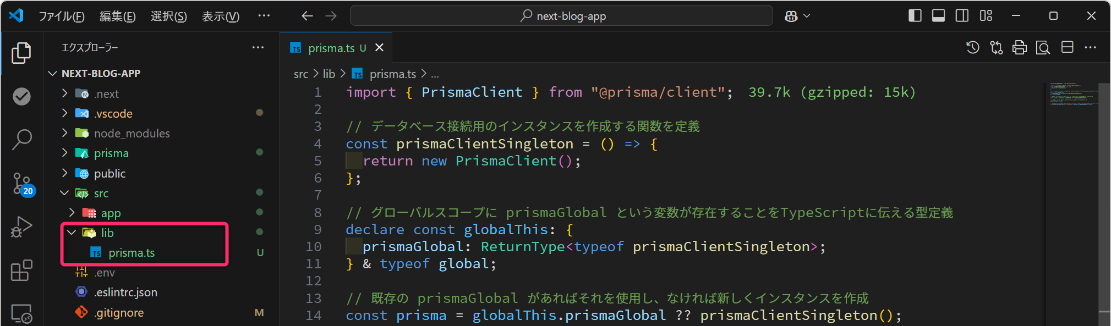Open the Copilot chat icon
The height and width of the screenshot is (326, 1111).
pos(791,16)
